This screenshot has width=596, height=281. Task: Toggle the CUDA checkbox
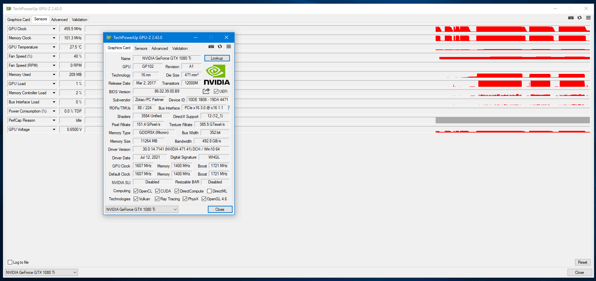pyautogui.click(x=157, y=191)
